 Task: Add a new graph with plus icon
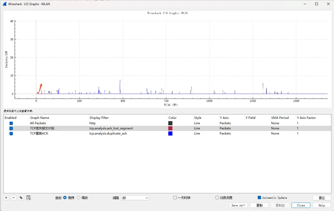pos(6,198)
